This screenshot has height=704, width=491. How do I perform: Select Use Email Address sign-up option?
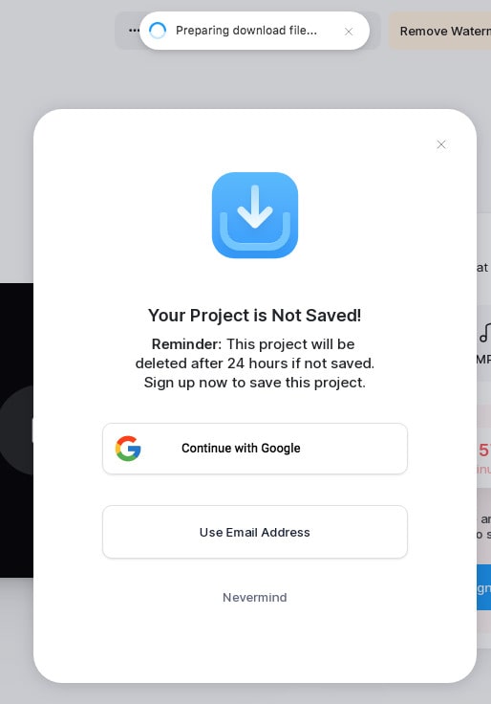(255, 532)
